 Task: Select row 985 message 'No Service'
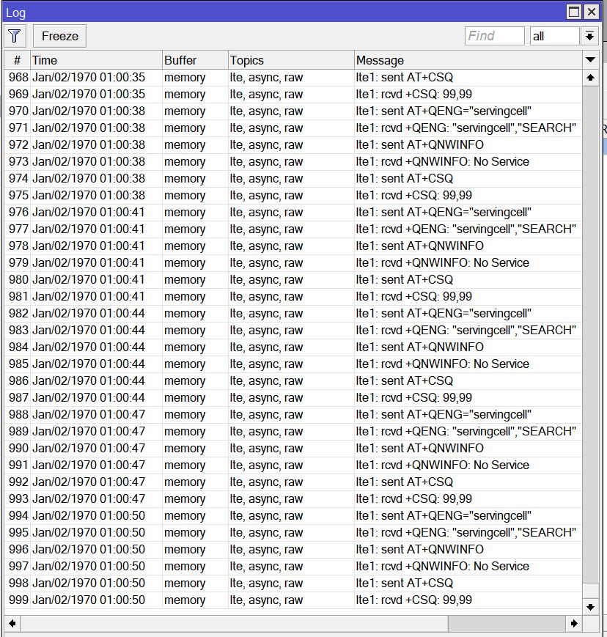point(501,364)
